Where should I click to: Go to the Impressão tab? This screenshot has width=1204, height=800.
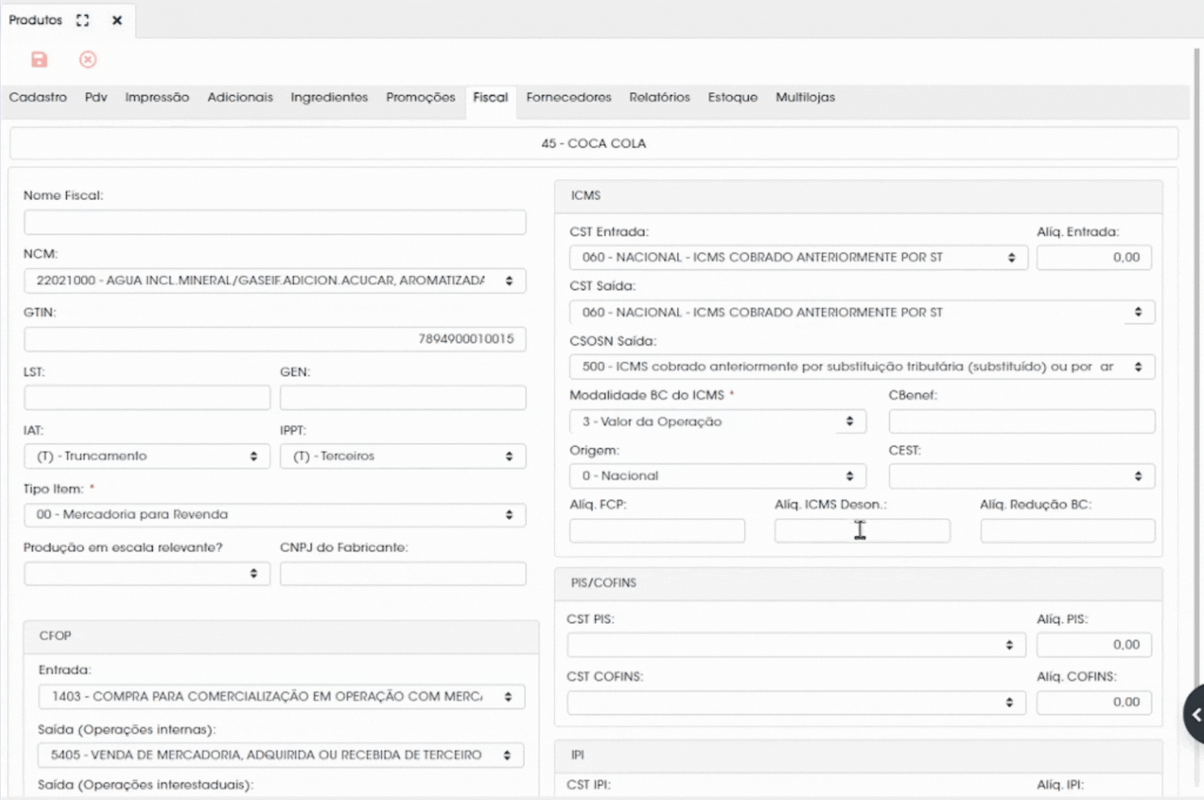tap(157, 98)
